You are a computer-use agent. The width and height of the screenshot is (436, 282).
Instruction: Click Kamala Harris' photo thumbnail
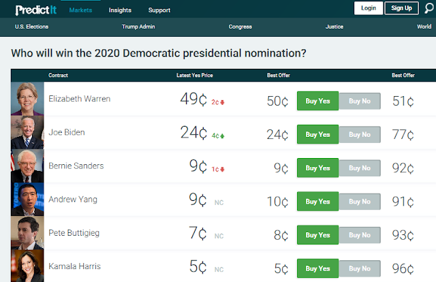tap(27, 266)
